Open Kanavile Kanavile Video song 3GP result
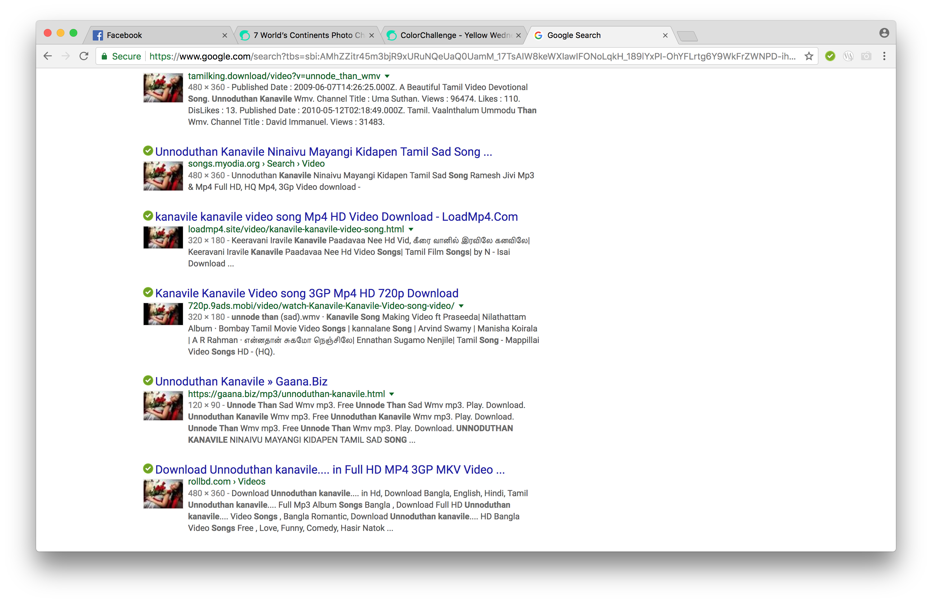Image resolution: width=932 pixels, height=603 pixels. (x=307, y=293)
